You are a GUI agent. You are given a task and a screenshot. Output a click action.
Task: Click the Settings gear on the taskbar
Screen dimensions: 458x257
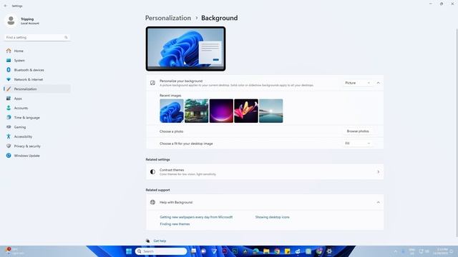(329, 251)
